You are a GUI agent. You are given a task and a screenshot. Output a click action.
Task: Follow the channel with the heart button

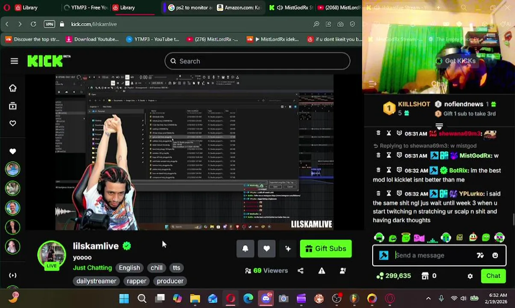pyautogui.click(x=266, y=249)
